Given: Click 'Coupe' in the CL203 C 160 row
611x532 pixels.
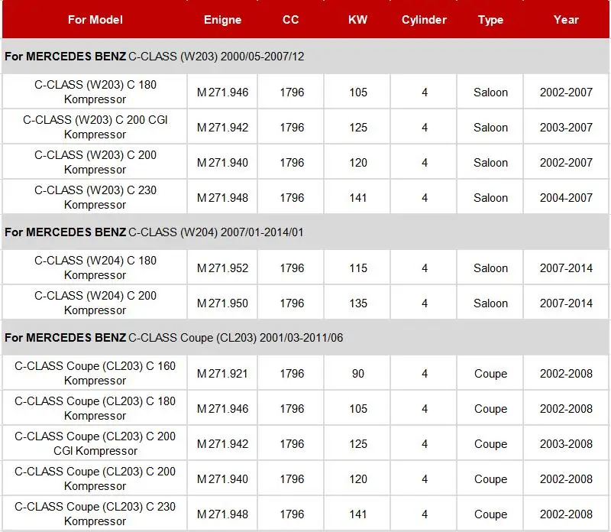Looking at the screenshot, I should [490, 373].
